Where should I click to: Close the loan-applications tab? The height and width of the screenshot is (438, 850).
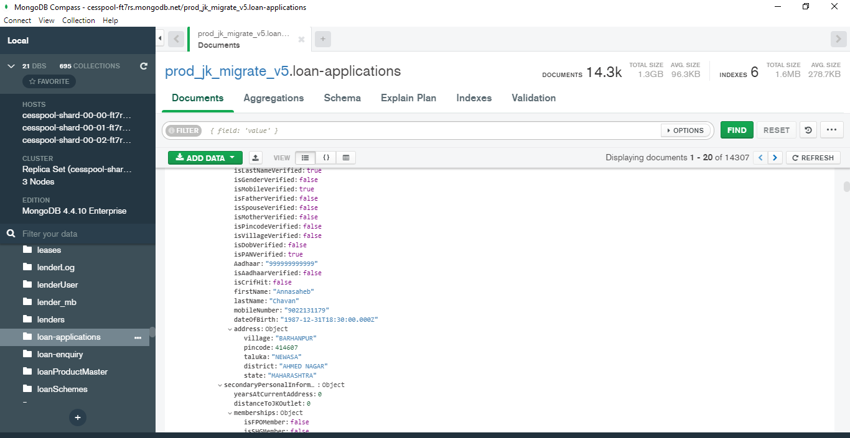point(301,39)
